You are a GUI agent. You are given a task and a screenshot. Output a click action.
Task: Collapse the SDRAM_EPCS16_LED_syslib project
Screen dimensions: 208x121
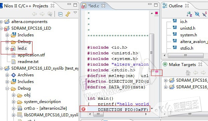[1, 68]
